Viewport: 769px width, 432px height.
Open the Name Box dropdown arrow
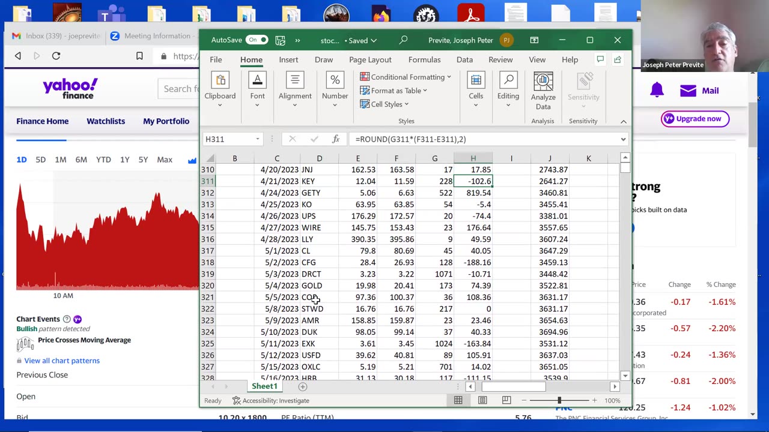pyautogui.click(x=258, y=139)
